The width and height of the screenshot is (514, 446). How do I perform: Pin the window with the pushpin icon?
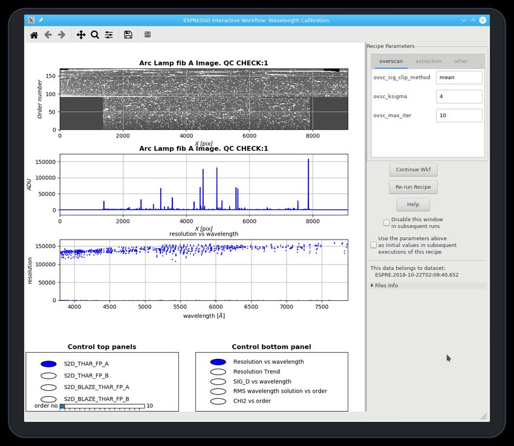pos(41,21)
